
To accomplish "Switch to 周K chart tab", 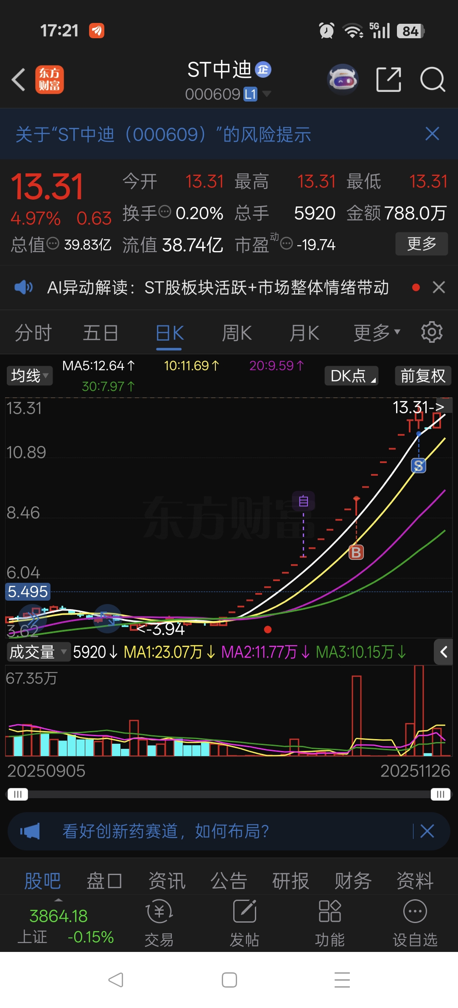I will (237, 332).
